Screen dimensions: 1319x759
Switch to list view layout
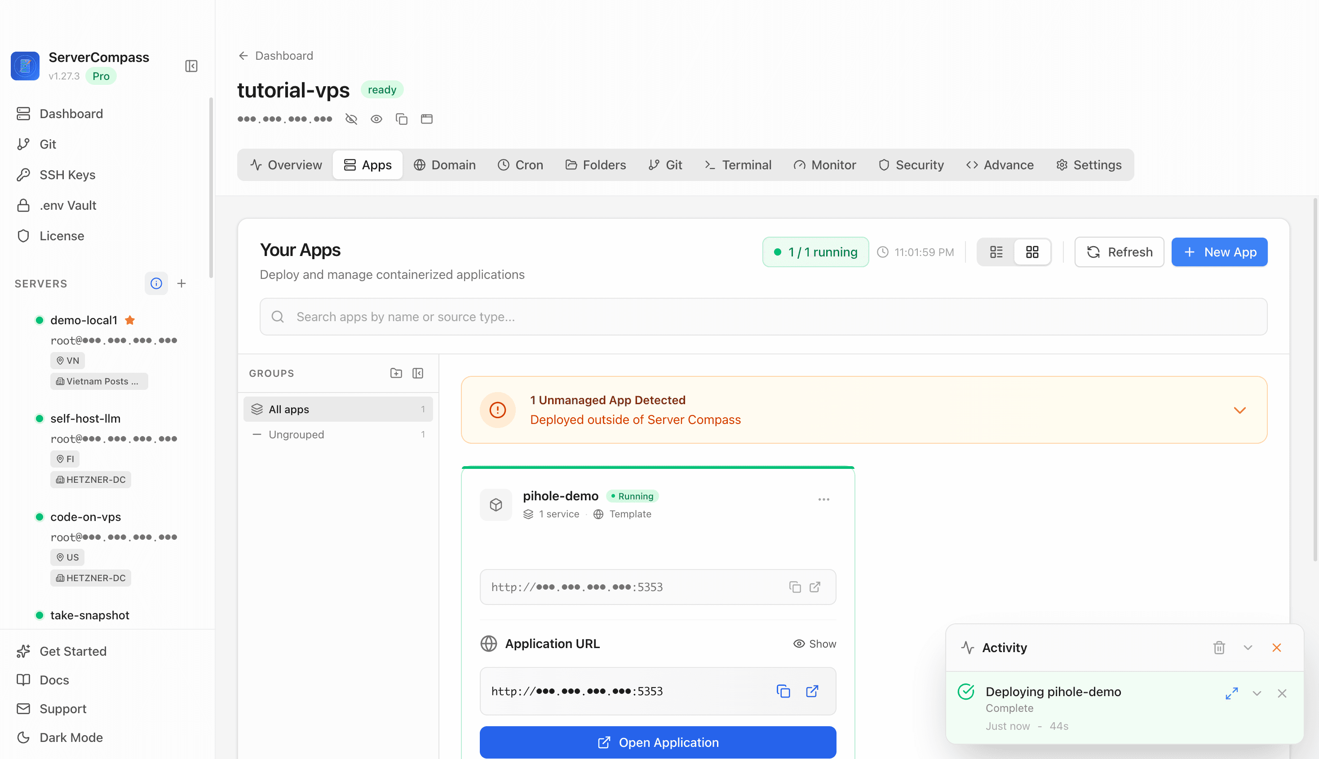[996, 252]
